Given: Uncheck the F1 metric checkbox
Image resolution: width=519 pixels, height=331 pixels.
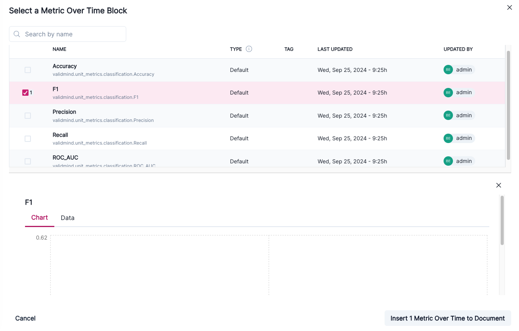Looking at the screenshot, I should (x=26, y=92).
